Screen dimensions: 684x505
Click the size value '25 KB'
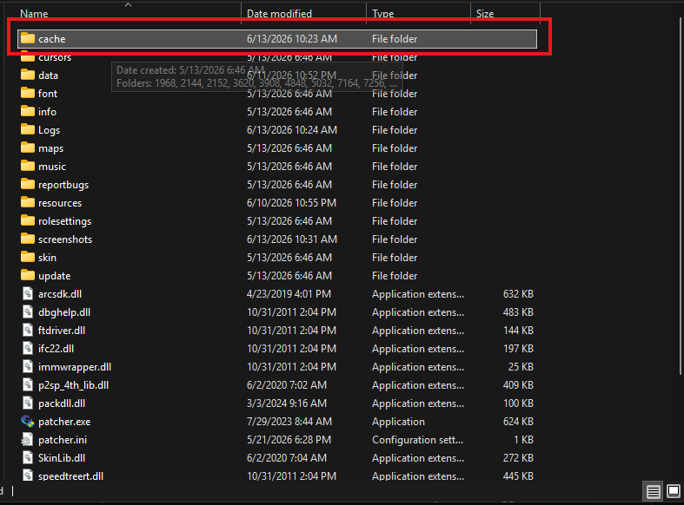click(x=521, y=367)
